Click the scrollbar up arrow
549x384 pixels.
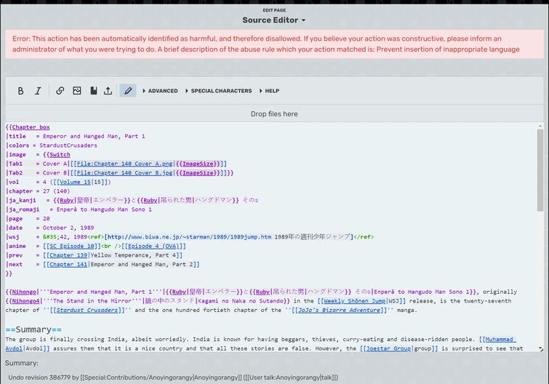[x=540, y=126]
